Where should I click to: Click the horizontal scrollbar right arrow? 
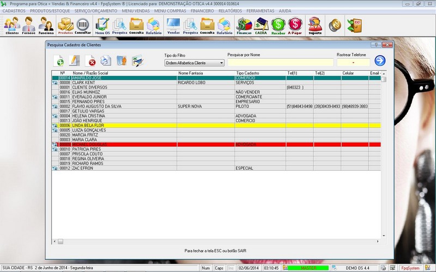click(378, 241)
